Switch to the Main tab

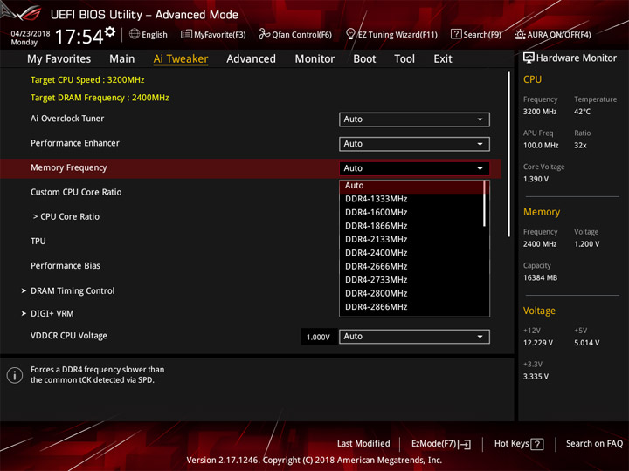click(122, 59)
